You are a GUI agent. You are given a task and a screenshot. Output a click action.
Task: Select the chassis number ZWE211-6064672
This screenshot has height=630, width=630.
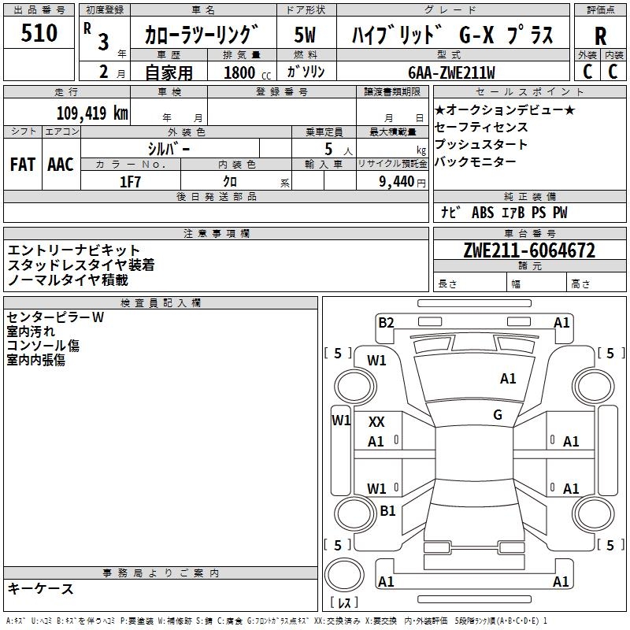click(529, 250)
